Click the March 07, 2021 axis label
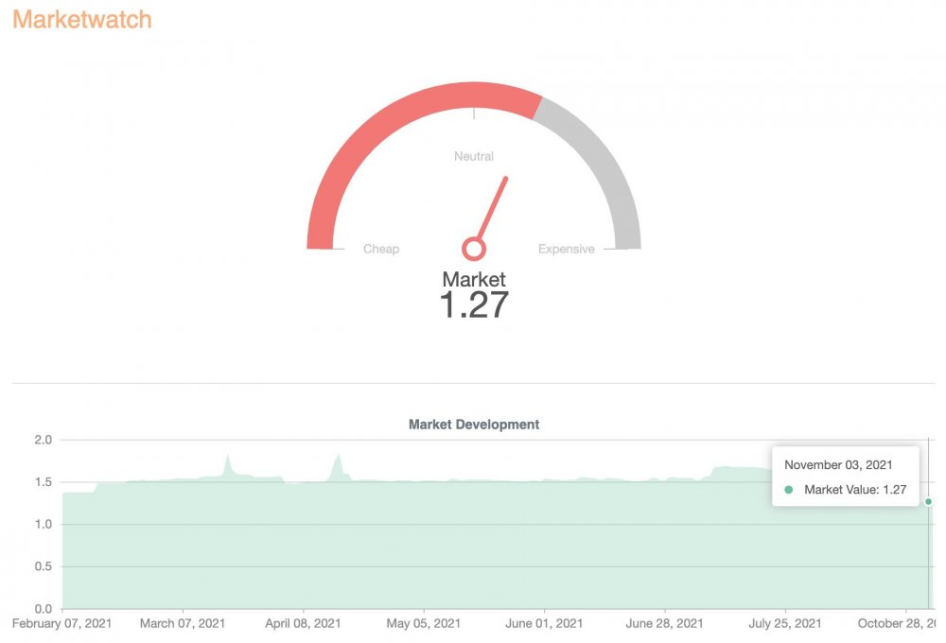946x643 pixels. pos(183,623)
